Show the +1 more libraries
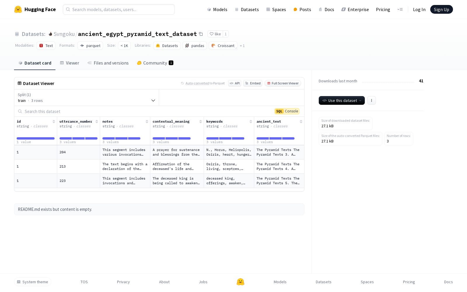Image resolution: width=467 pixels, height=292 pixels. click(242, 46)
